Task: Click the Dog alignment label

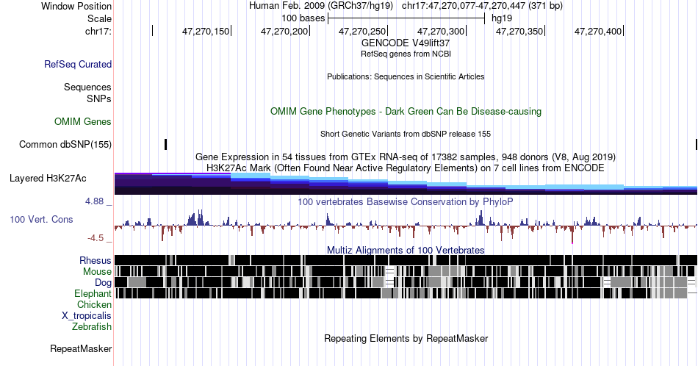Action: tap(103, 283)
